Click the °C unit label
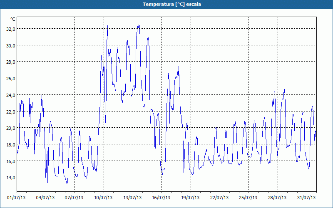This screenshot has width=333, height=208. click(x=13, y=19)
